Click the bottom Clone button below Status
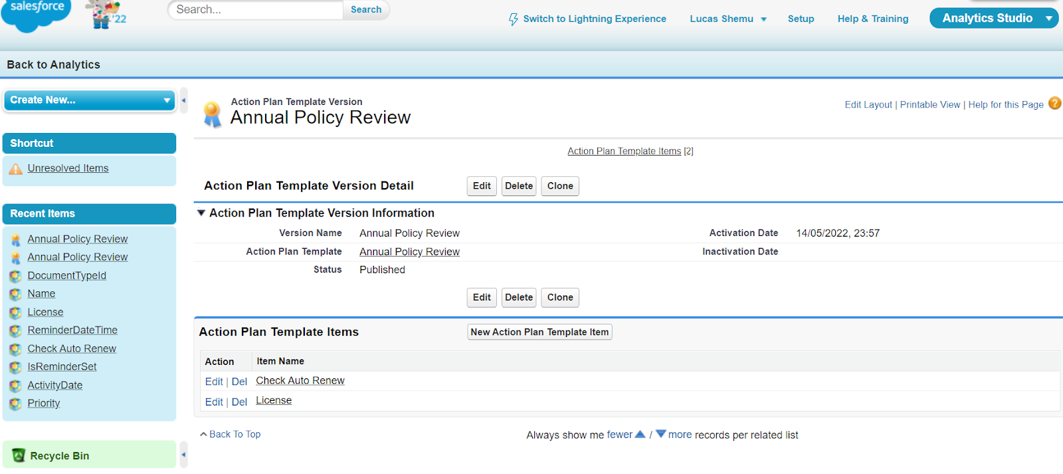This screenshot has height=474, width=1063. 560,298
